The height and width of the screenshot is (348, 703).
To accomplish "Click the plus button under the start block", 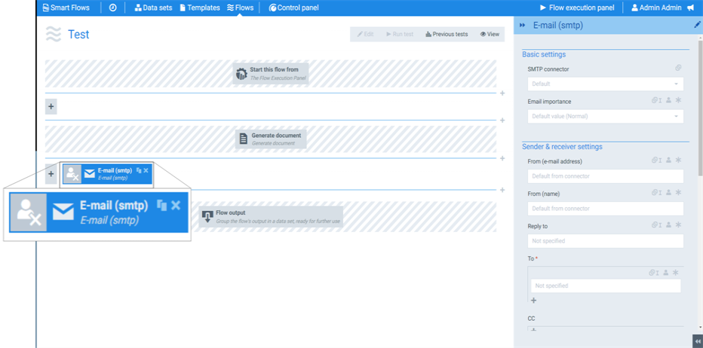I will coord(51,107).
